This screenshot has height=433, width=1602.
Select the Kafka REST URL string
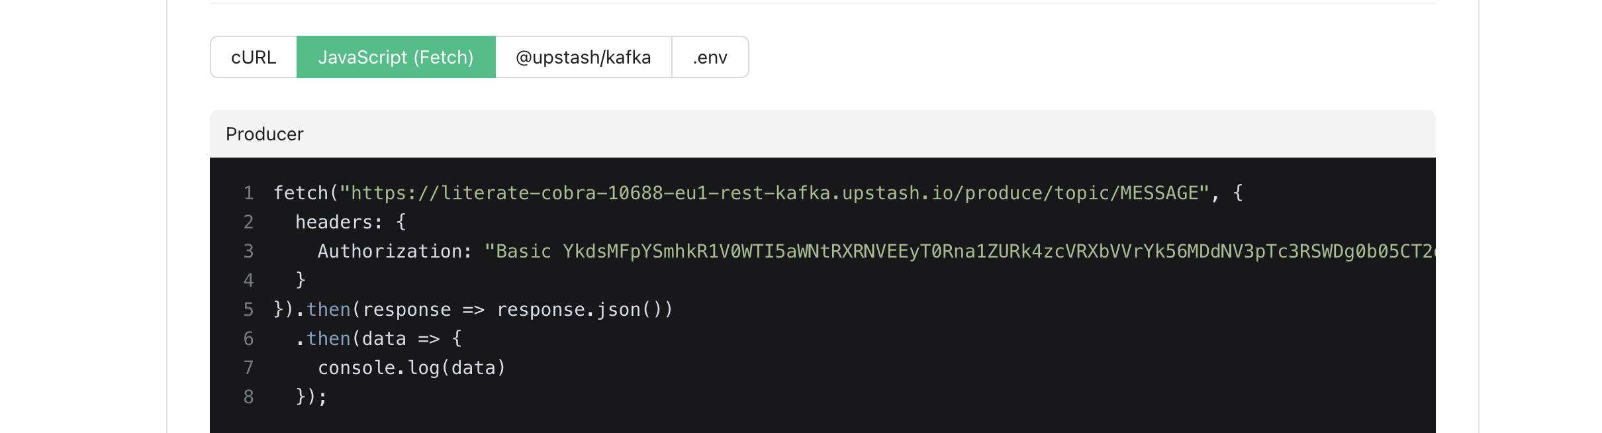point(775,192)
